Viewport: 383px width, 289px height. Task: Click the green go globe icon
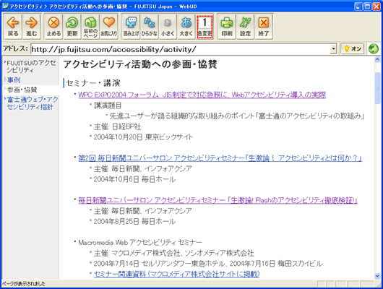point(373,49)
